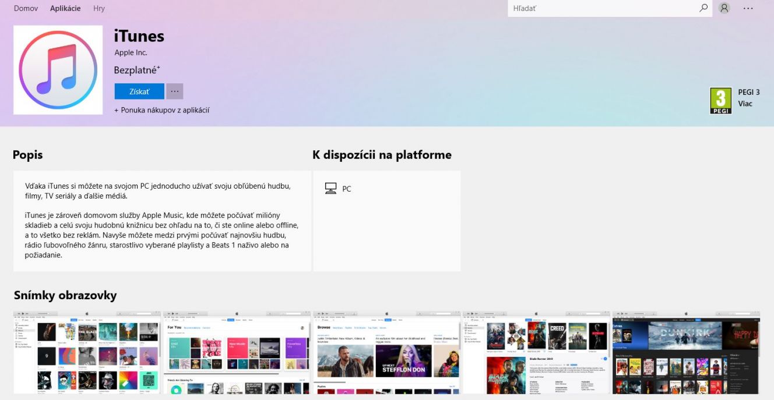Screen dimensions: 774x400
Task: Click the Apple Inc. publisher link
Action: 131,52
